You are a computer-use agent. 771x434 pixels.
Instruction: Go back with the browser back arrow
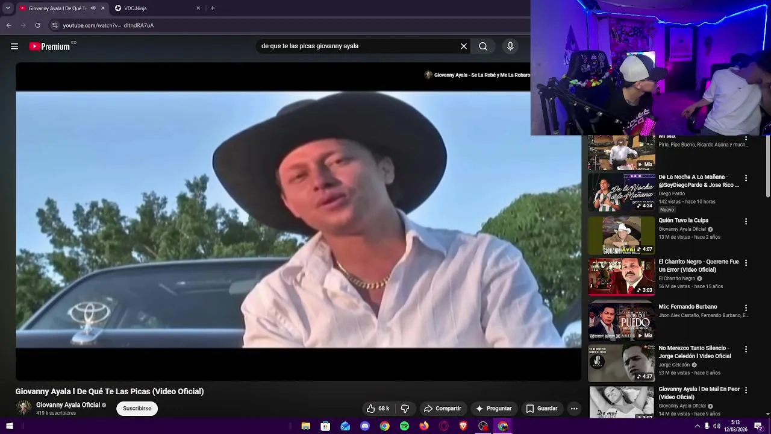pyautogui.click(x=8, y=25)
